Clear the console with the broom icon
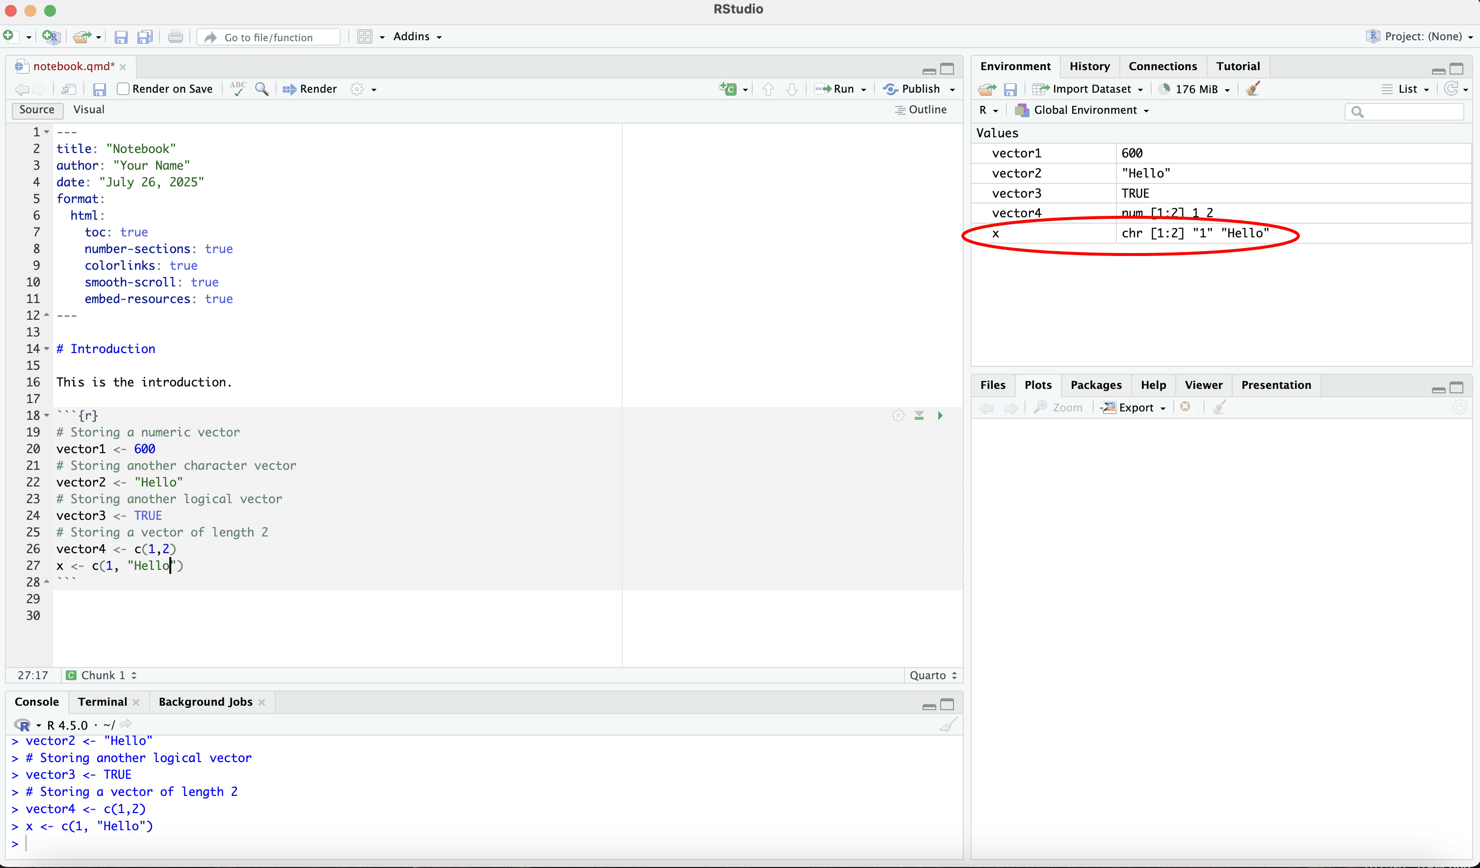 point(948,725)
